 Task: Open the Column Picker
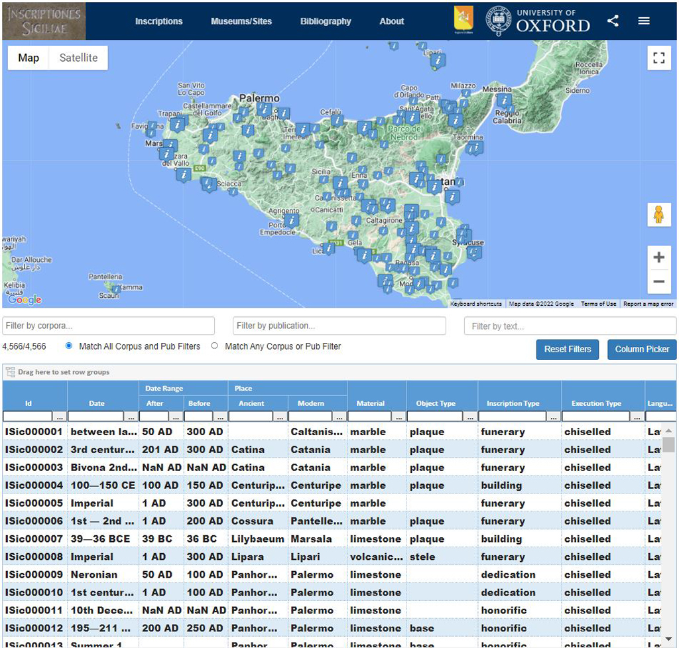click(642, 350)
